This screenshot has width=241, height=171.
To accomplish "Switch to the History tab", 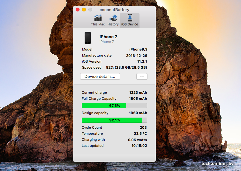I will (x=113, y=20).
